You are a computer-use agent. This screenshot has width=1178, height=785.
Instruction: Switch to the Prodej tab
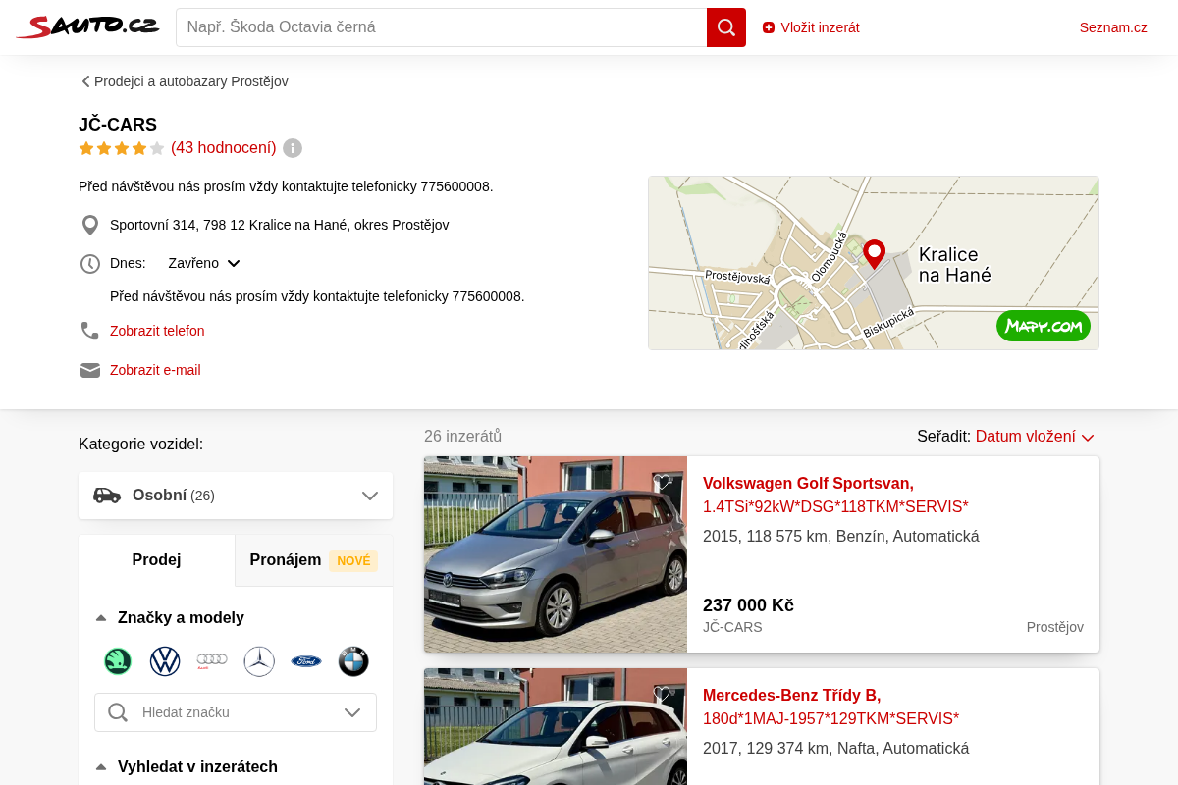coord(157,560)
